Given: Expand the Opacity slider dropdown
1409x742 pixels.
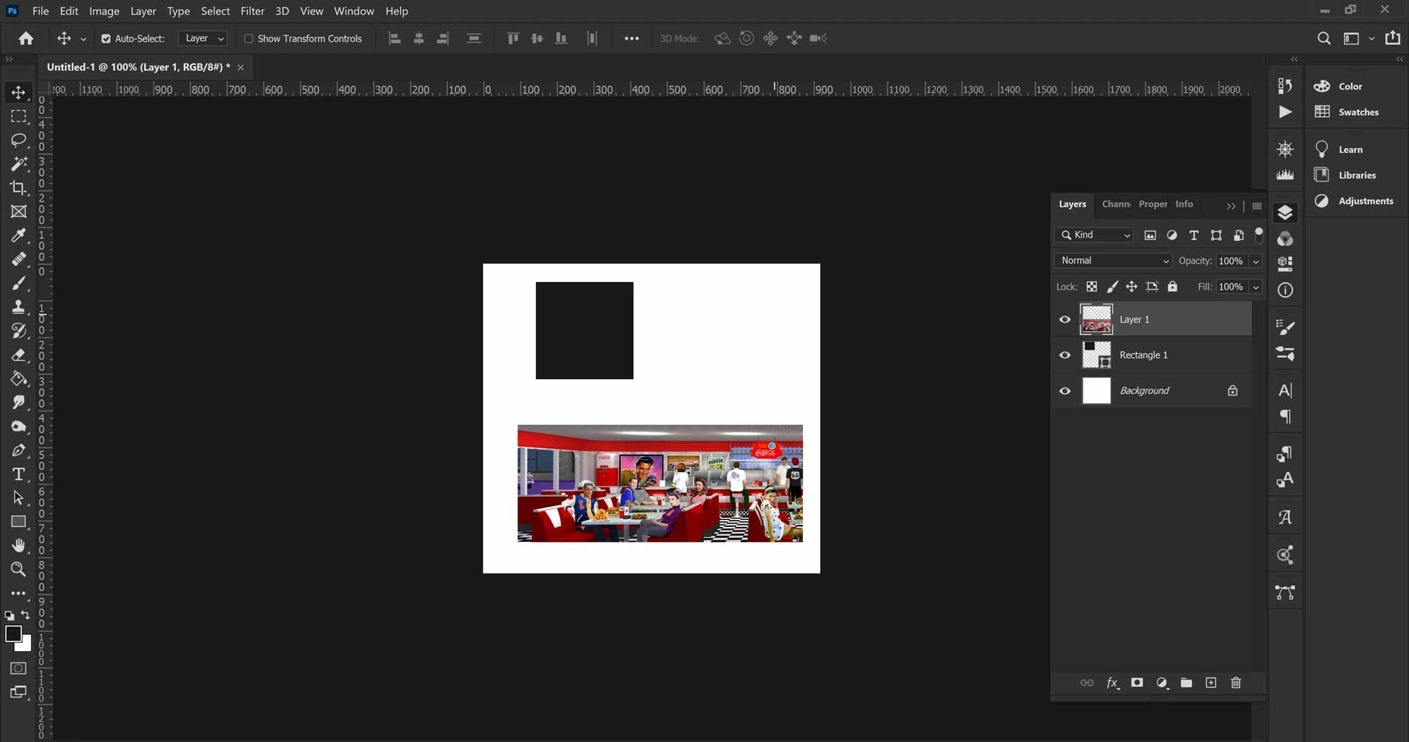Looking at the screenshot, I should (1255, 261).
